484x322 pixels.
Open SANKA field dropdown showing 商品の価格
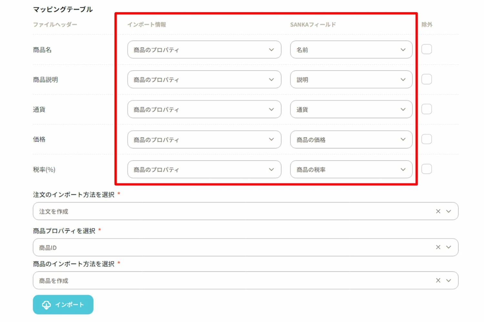(351, 139)
